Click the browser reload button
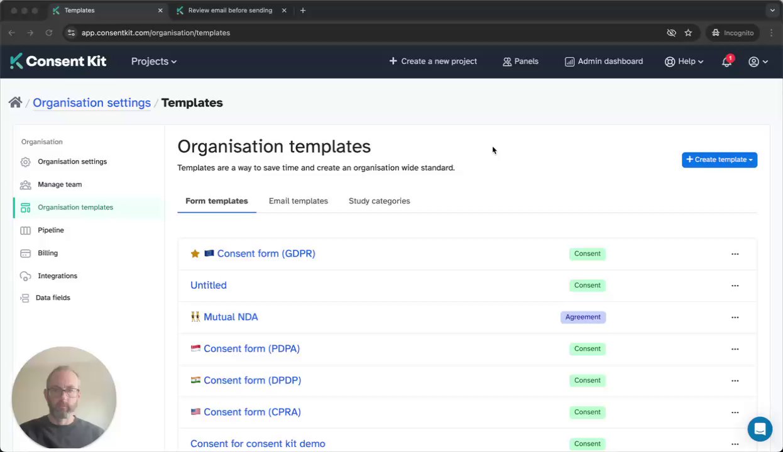Viewport: 783px width, 452px height. point(49,33)
